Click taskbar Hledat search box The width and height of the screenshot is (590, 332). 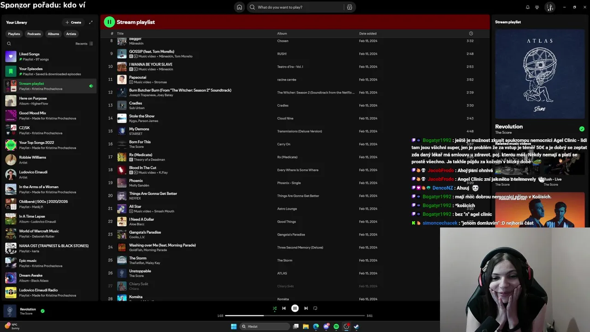[x=264, y=326]
